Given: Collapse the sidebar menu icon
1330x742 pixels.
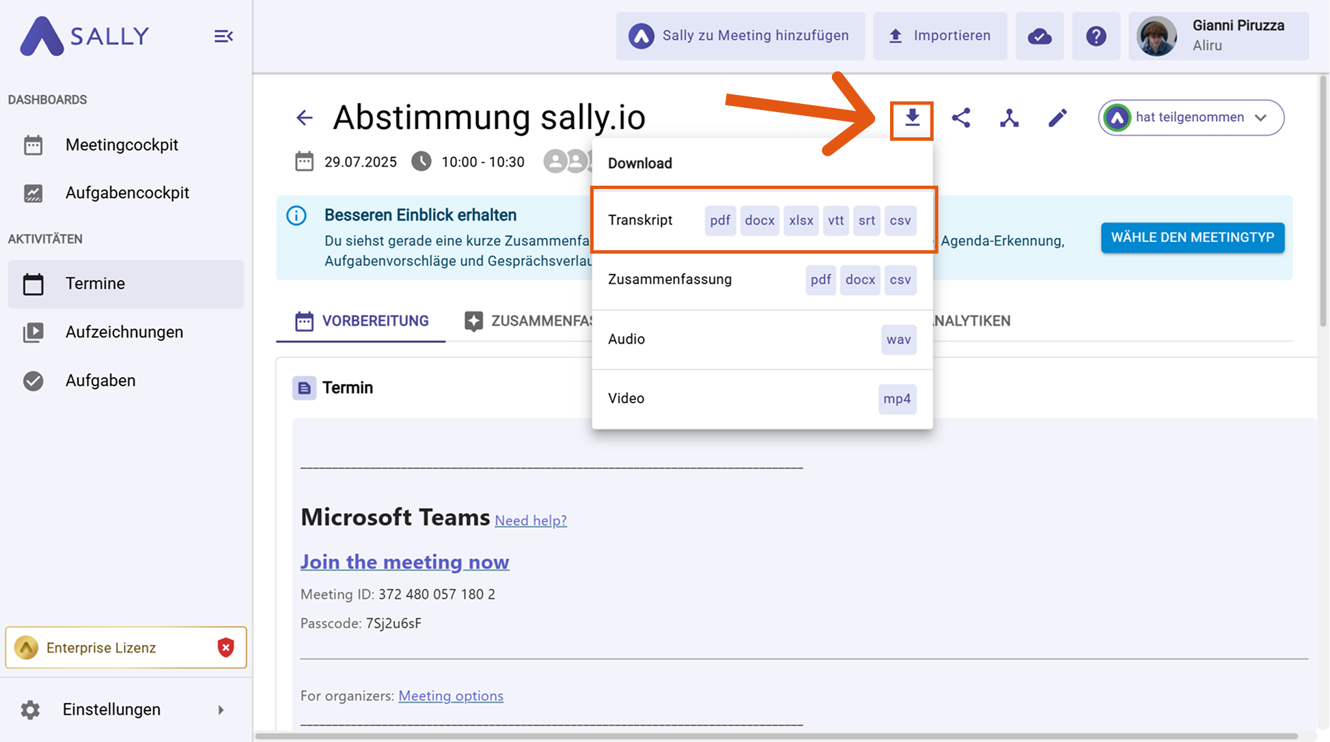Looking at the screenshot, I should click(x=223, y=36).
